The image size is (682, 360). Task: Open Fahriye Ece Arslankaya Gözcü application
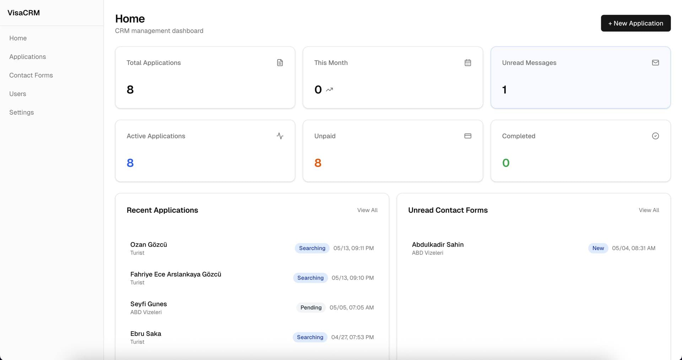pos(252,278)
